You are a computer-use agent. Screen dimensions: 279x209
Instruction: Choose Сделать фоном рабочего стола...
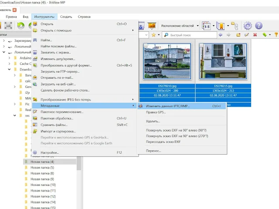coord(85,90)
